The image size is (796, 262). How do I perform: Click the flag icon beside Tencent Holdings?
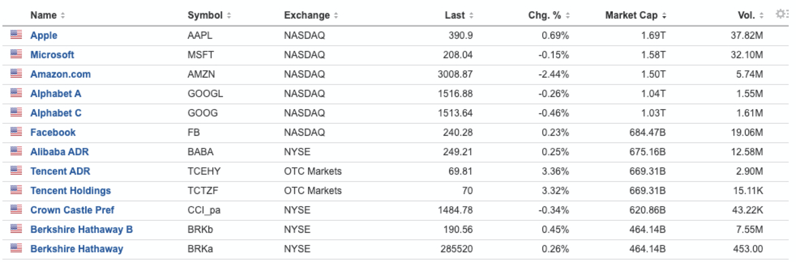tap(16, 190)
